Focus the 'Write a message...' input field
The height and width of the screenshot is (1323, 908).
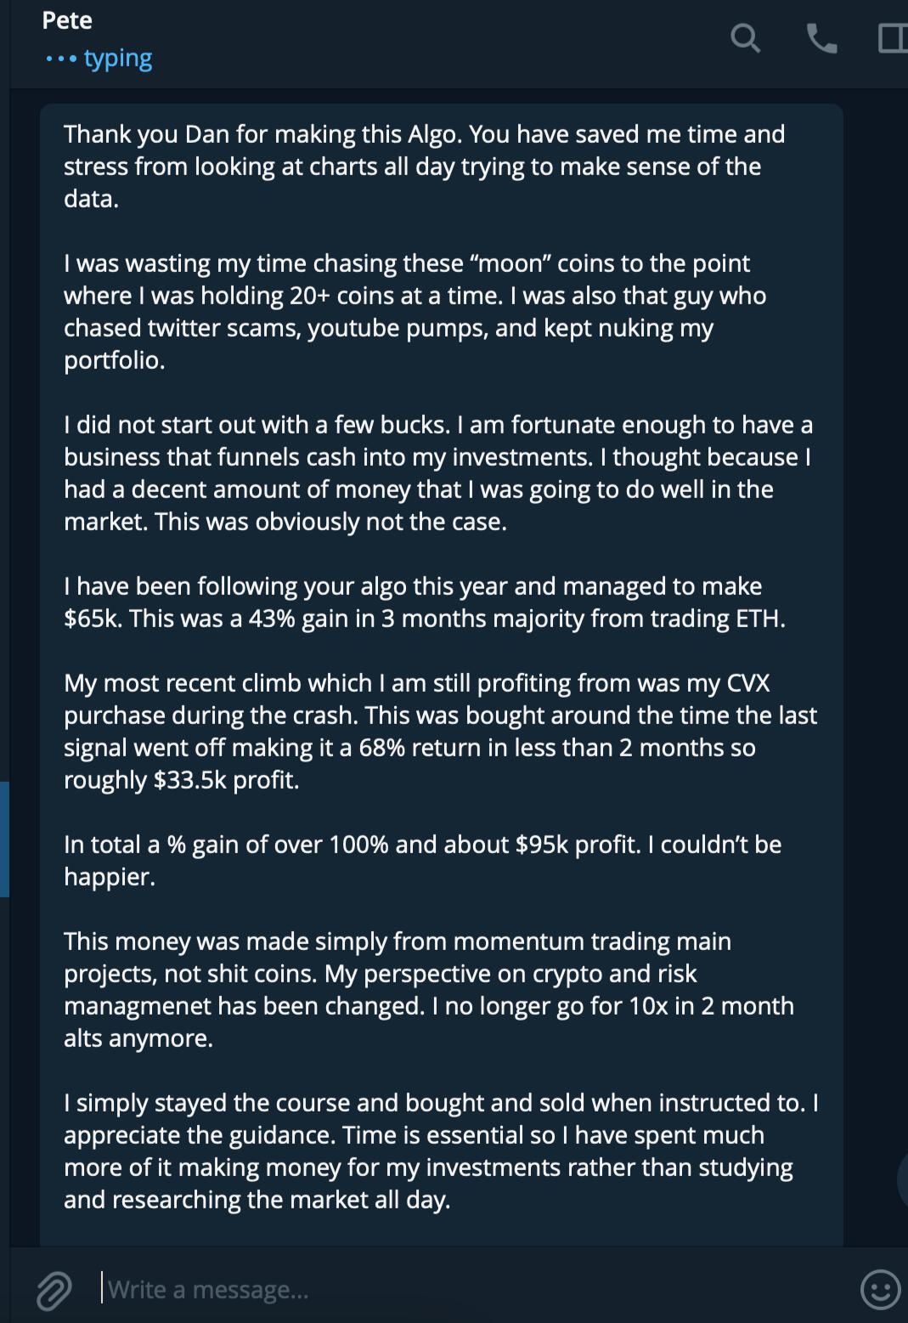425,1290
